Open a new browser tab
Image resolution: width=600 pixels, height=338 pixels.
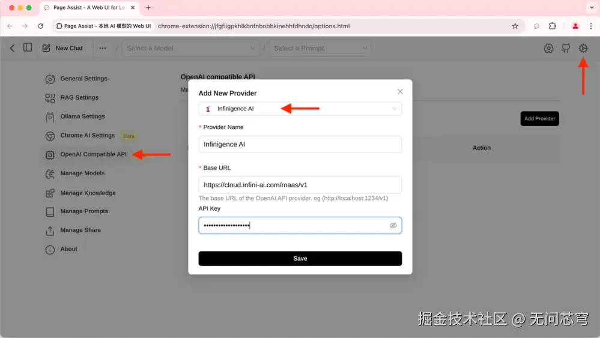(148, 8)
